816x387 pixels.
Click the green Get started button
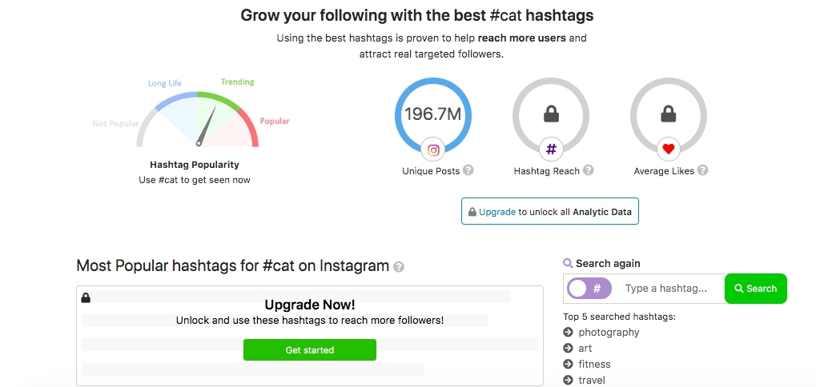click(310, 350)
